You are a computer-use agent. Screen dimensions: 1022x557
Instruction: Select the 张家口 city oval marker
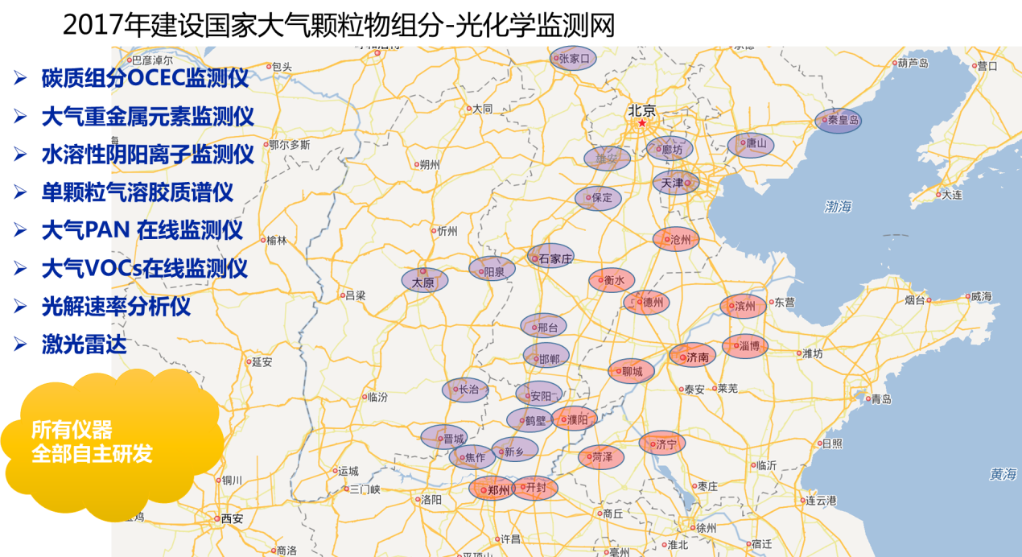click(574, 58)
